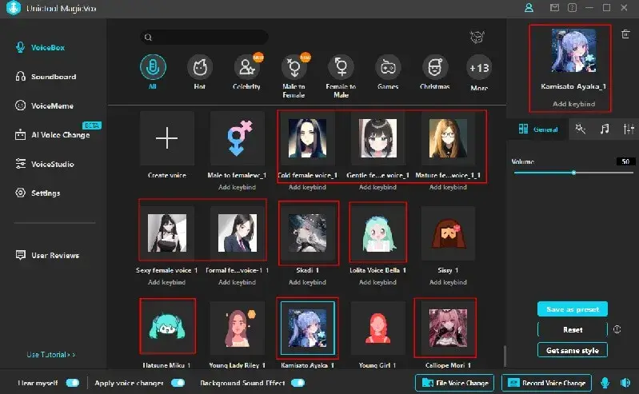Click the voice search field
This screenshot has height=394, width=639.
(x=204, y=37)
